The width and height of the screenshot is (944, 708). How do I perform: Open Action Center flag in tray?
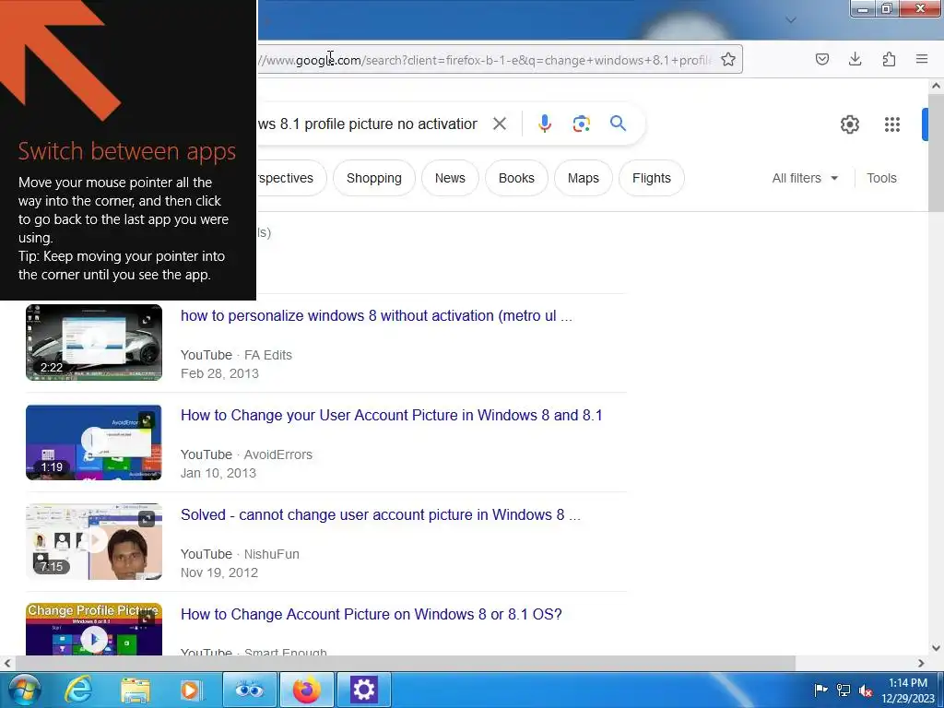pyautogui.click(x=820, y=690)
